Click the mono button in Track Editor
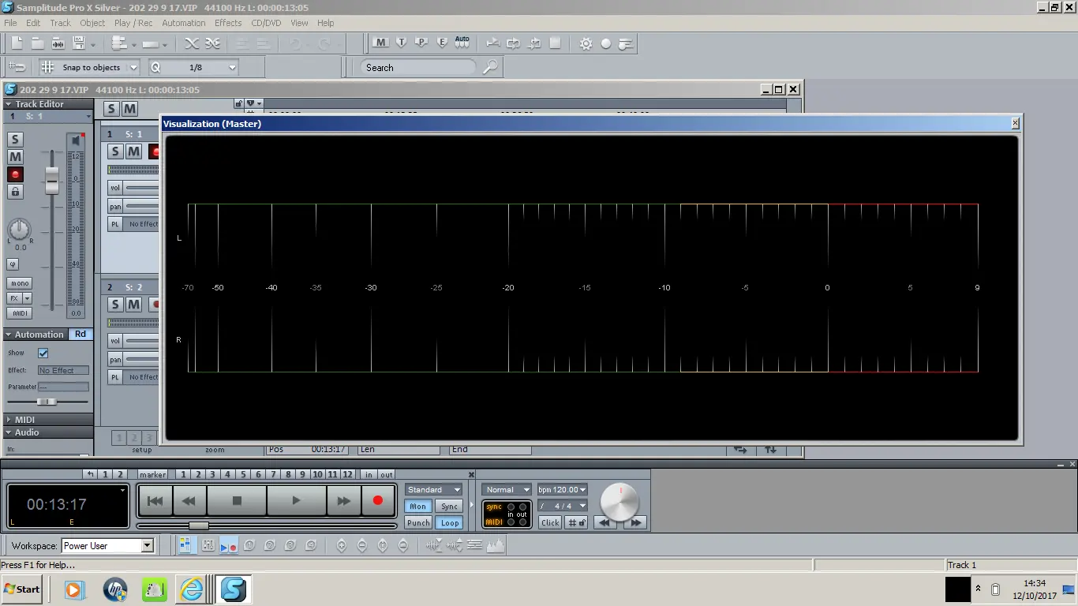 (x=20, y=283)
